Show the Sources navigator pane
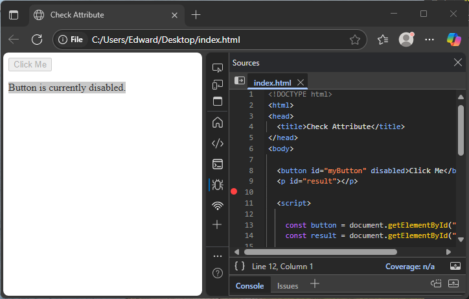This screenshot has width=469, height=299. (x=240, y=80)
